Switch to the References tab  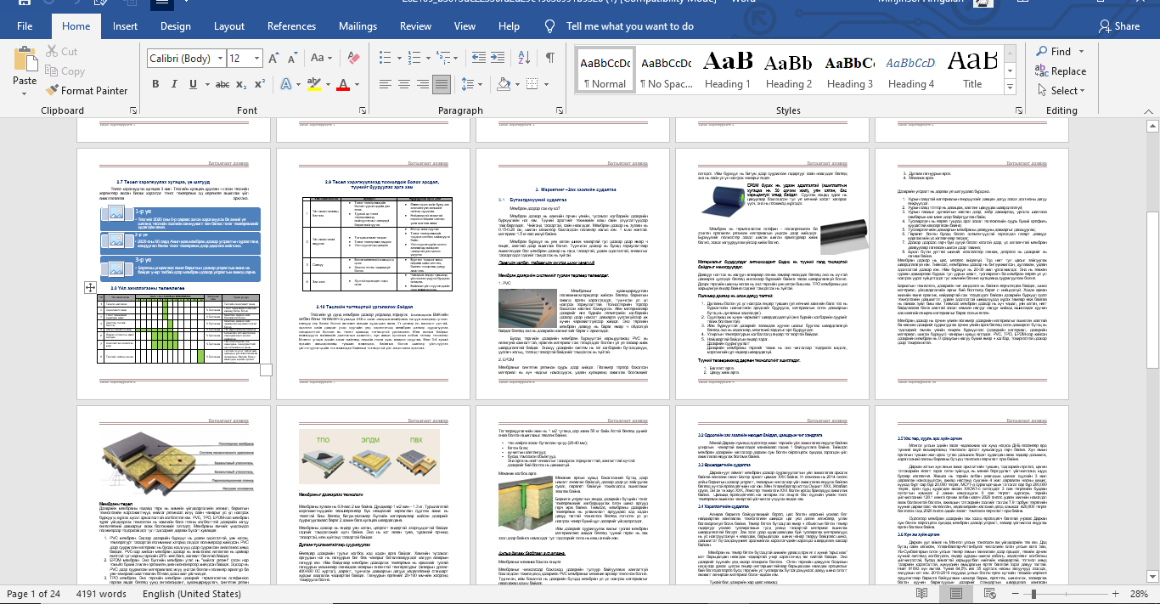pos(291,26)
